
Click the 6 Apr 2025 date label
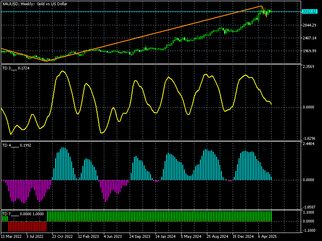267,237
